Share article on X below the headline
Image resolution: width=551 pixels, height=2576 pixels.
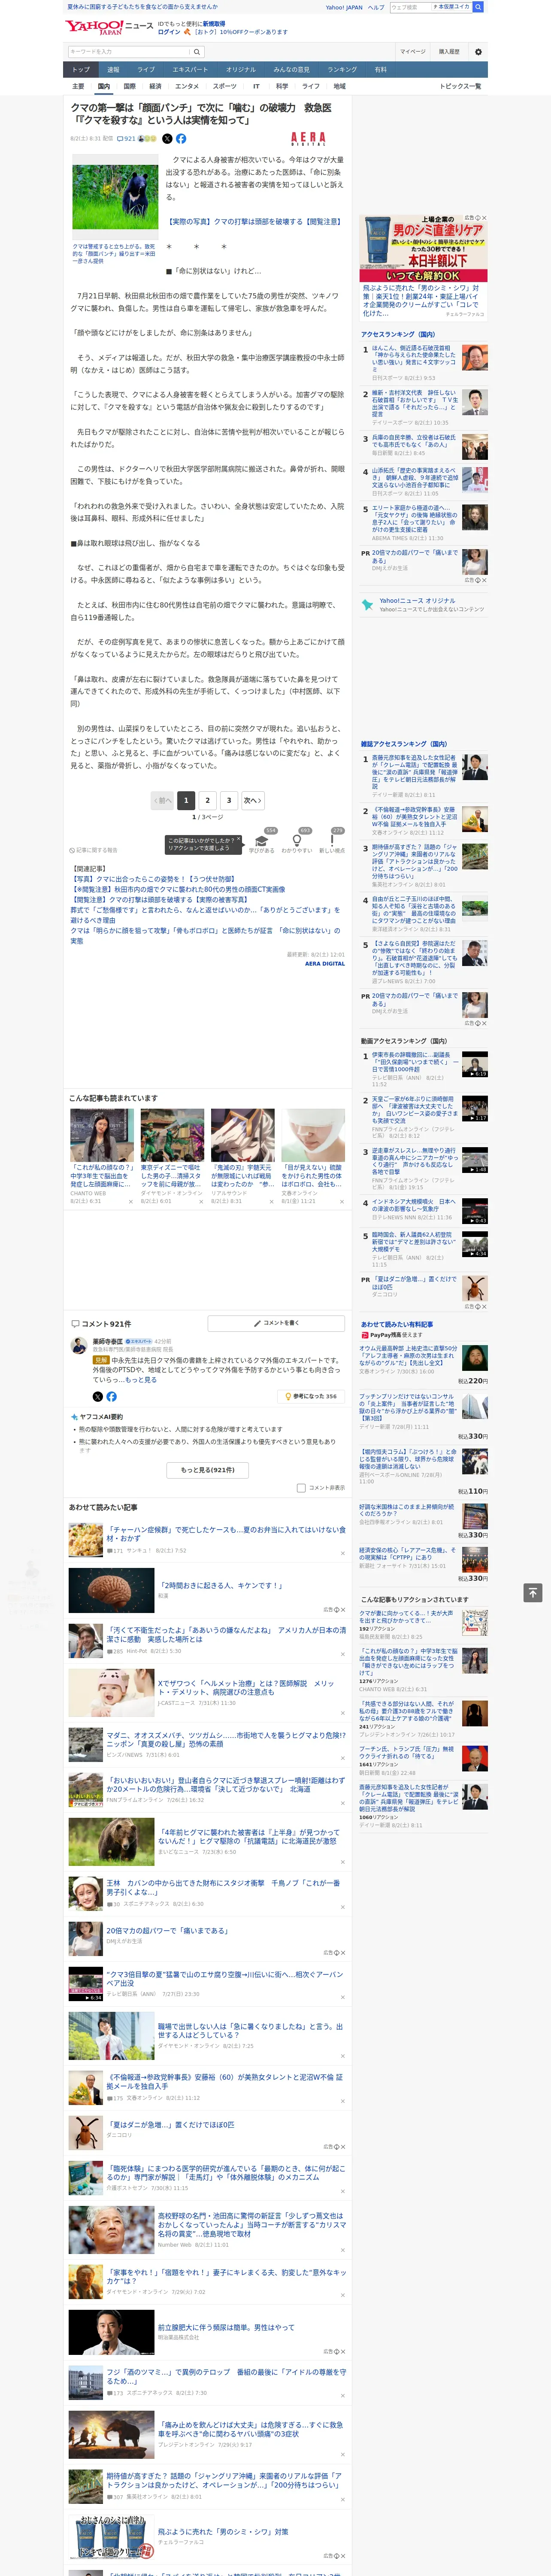[167, 139]
